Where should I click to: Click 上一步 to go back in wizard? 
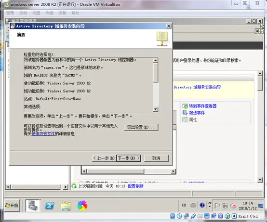pos(104,158)
